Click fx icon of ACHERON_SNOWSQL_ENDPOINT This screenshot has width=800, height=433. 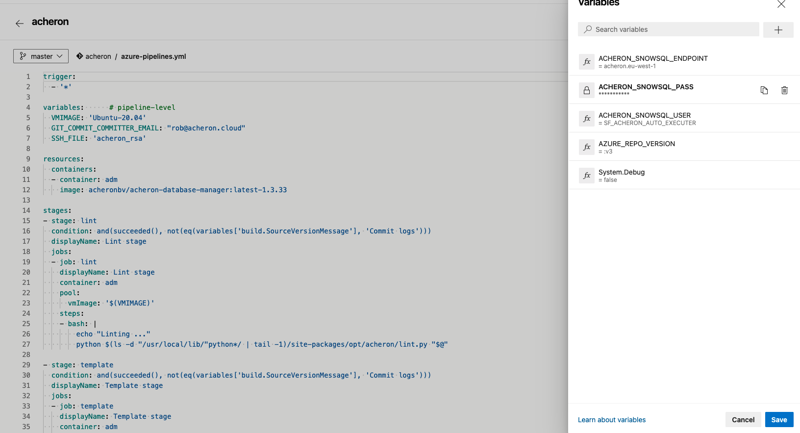coord(587,62)
